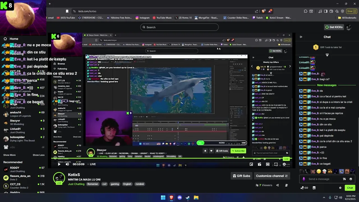Click the Get KICKs button
This screenshot has height=202, width=359.
(334, 27)
